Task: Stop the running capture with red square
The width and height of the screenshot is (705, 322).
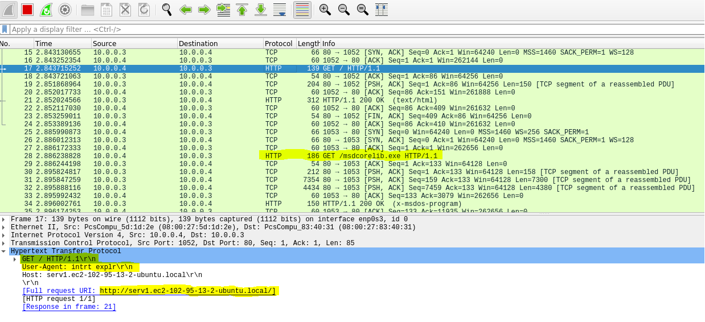Action: (x=27, y=10)
